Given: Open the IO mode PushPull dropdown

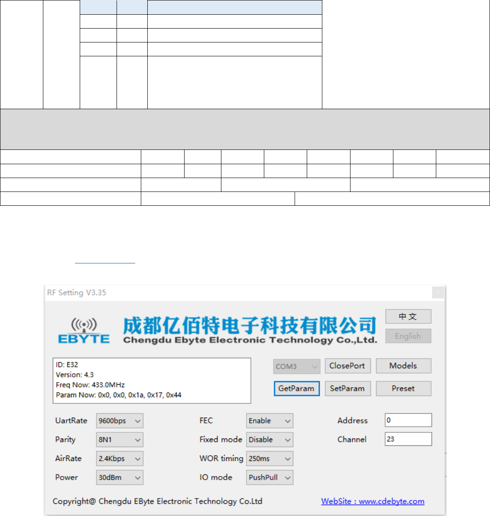Looking at the screenshot, I should coord(269,477).
